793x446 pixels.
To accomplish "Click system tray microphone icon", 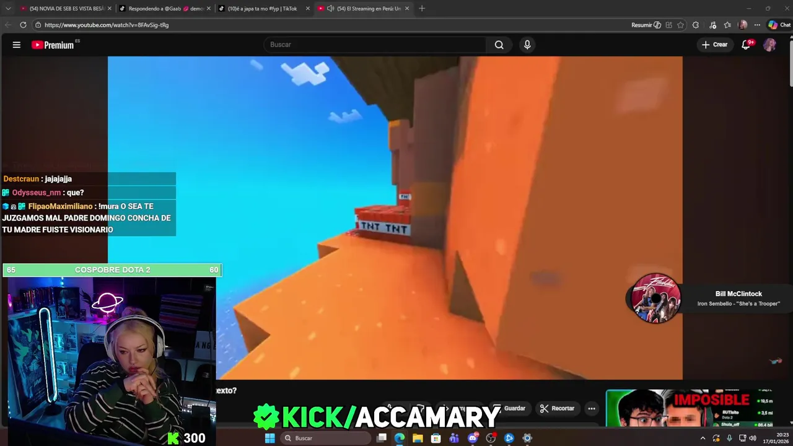I will click(729, 438).
